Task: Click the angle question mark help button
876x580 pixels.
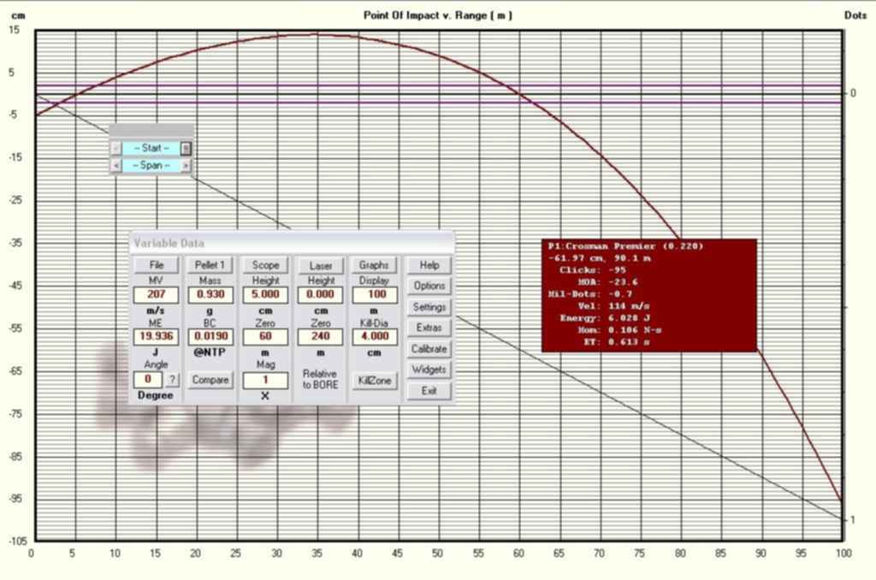Action: [x=172, y=379]
